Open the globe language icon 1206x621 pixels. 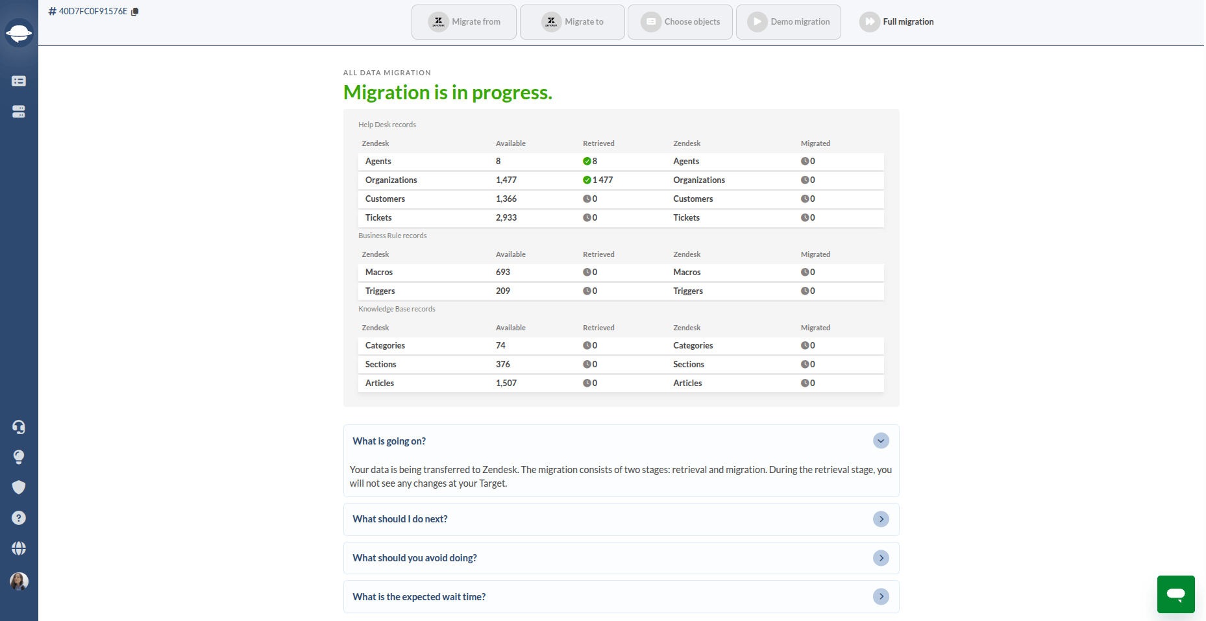(x=19, y=548)
